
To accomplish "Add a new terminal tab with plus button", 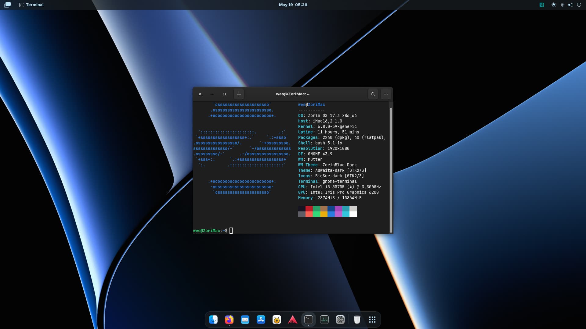I will [239, 94].
